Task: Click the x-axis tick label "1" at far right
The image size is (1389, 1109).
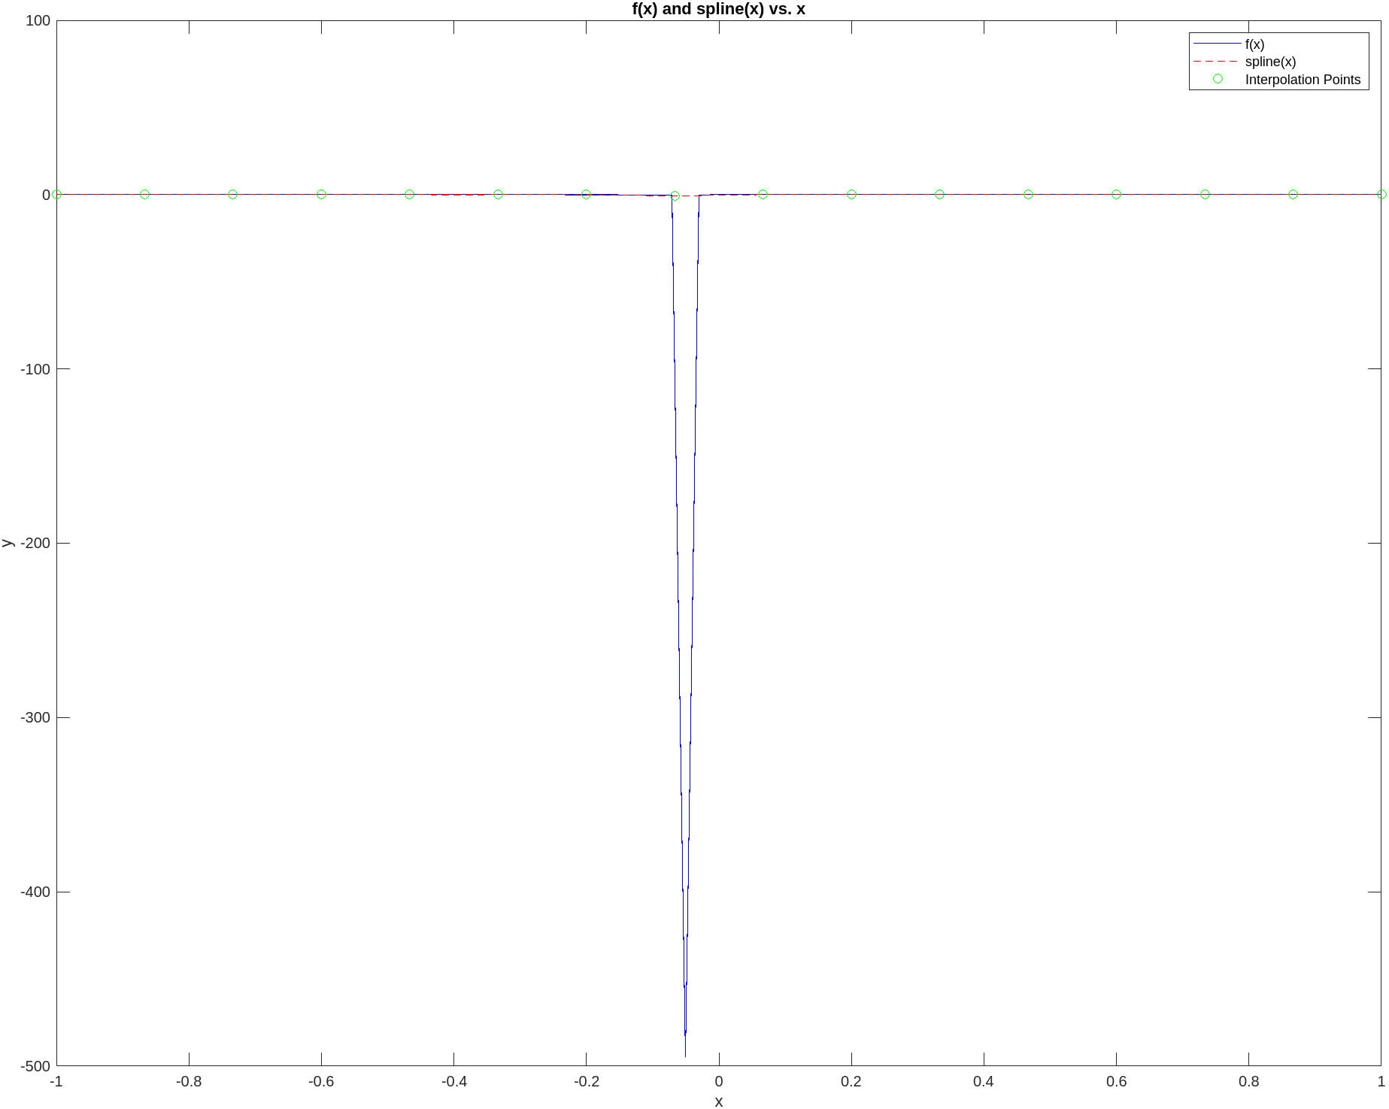Action: (x=1381, y=1082)
